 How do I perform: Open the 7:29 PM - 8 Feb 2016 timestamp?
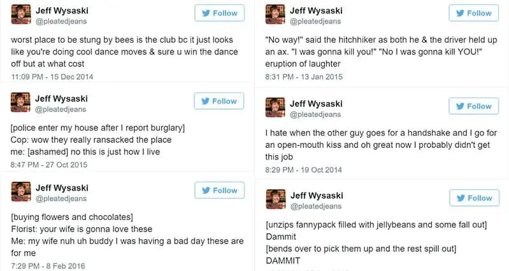click(x=48, y=265)
